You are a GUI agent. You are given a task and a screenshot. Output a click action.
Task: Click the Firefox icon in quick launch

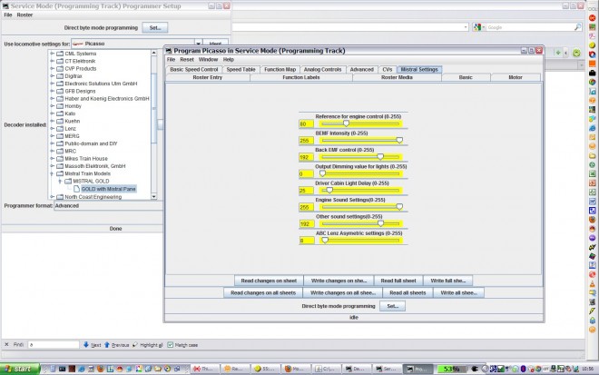(101, 369)
